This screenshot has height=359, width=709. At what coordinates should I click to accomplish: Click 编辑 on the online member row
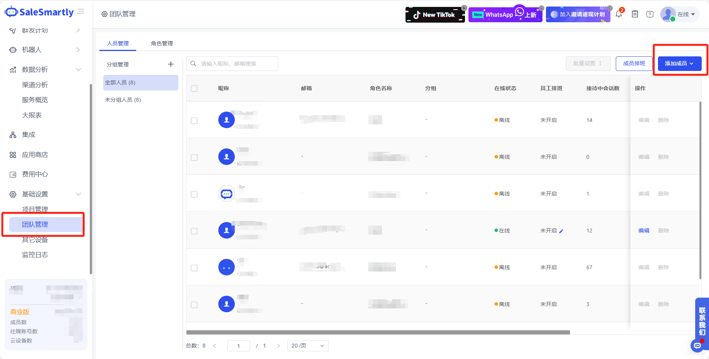(x=644, y=231)
